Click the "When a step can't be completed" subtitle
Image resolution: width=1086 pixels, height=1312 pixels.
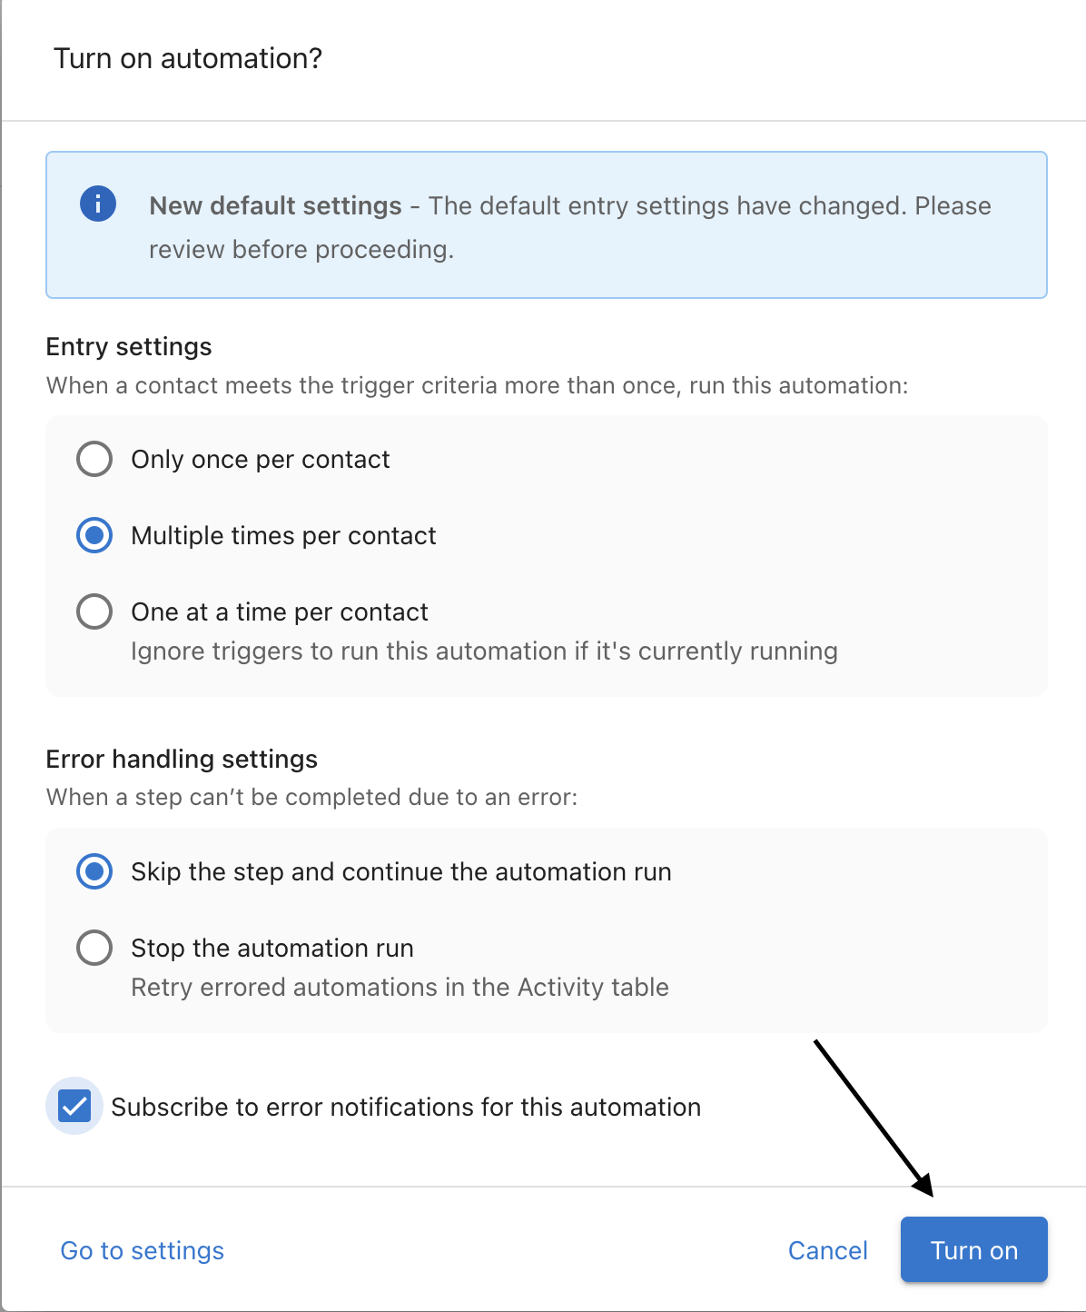[311, 797]
